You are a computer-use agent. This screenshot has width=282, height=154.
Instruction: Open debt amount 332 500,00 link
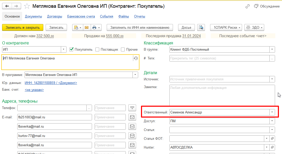pyautogui.click(x=45, y=36)
